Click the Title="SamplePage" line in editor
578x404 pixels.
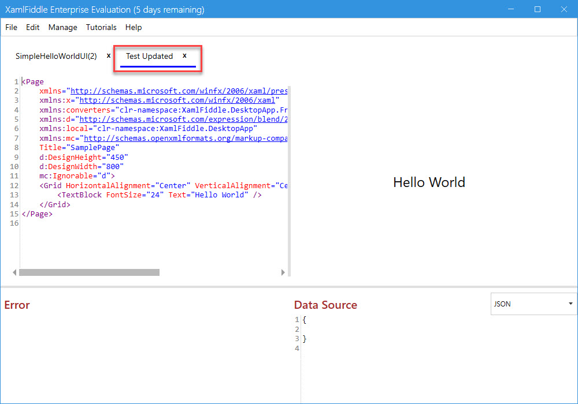[x=79, y=148]
